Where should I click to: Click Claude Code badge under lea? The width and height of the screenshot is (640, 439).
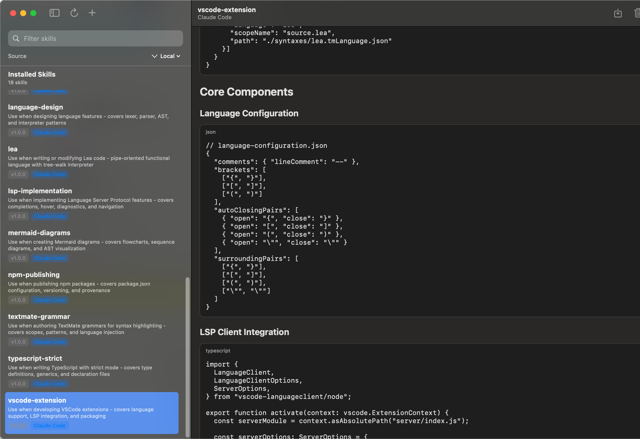49,174
